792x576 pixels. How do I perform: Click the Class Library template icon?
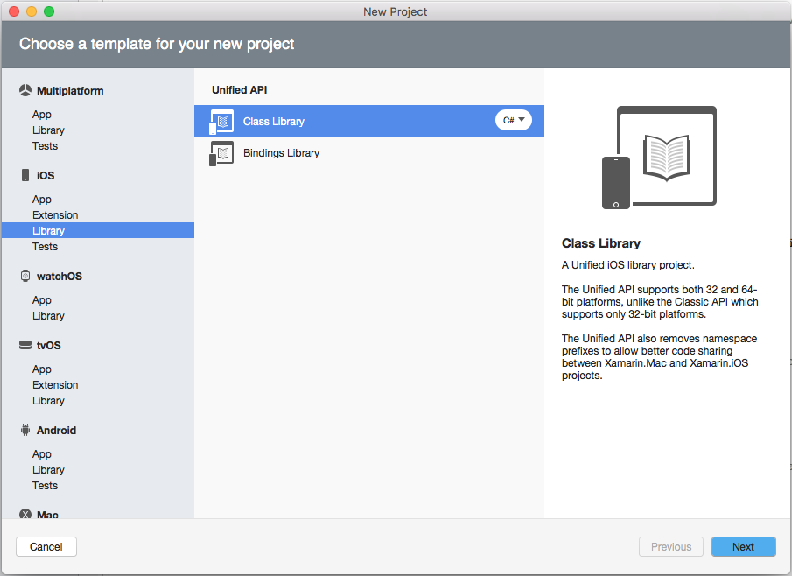click(221, 122)
